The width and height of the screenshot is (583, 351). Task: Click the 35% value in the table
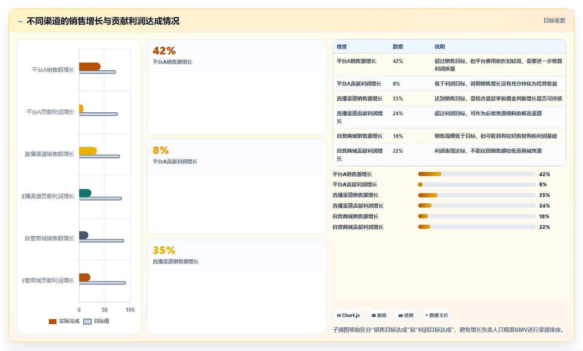click(x=398, y=98)
